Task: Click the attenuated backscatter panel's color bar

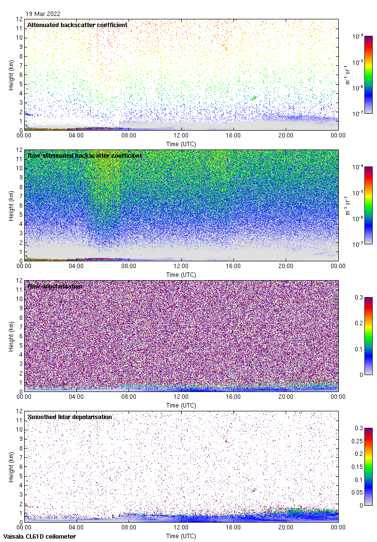Action: click(368, 75)
